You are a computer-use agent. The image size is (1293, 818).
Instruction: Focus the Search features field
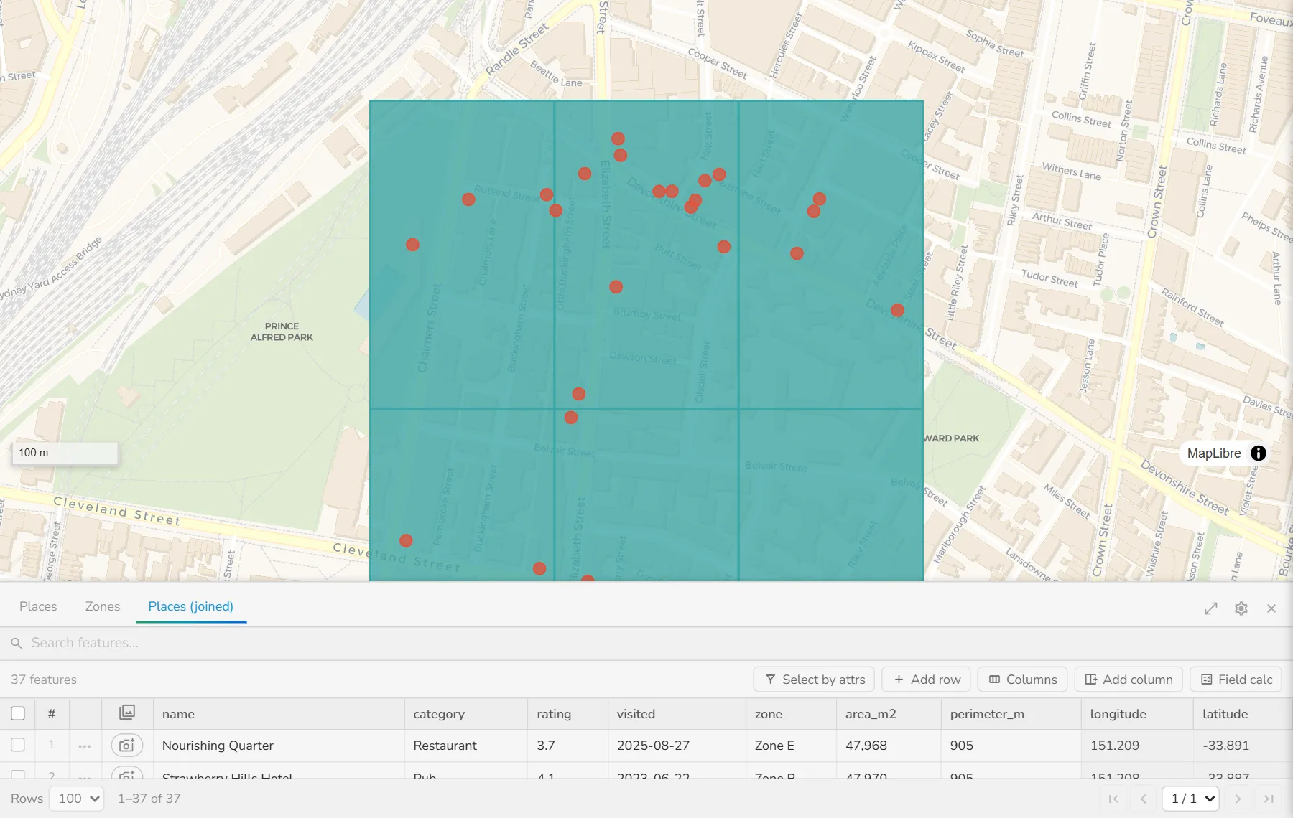coord(646,643)
